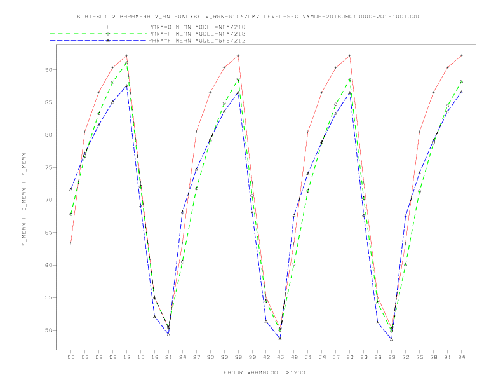Click x-axis forecast hour label 12
This screenshot has width=503, height=389.
(x=127, y=357)
